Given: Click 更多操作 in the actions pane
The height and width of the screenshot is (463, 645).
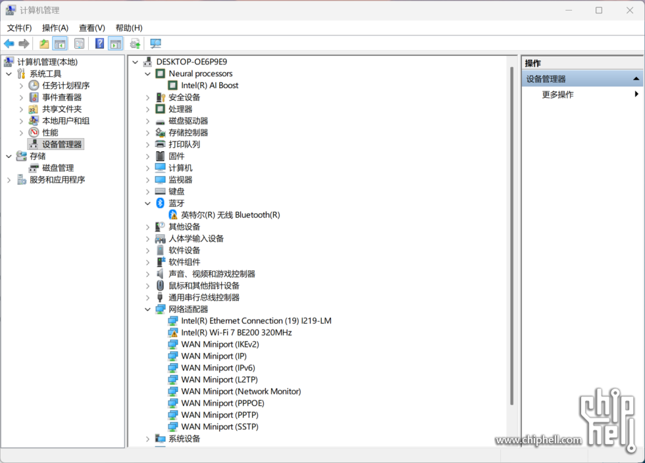Looking at the screenshot, I should pyautogui.click(x=557, y=95).
